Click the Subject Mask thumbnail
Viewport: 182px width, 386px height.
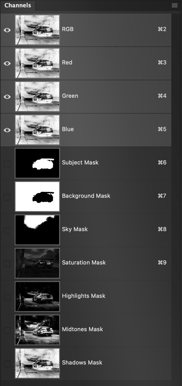pyautogui.click(x=37, y=163)
